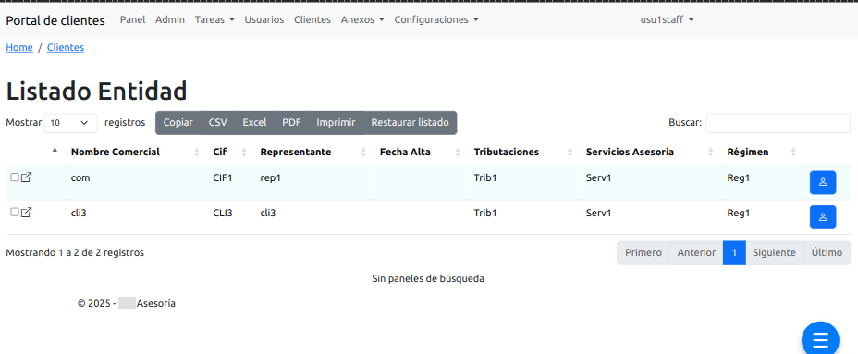Viewport: 858px width, 354px height.
Task: Click Serv1 cell in cli3 row
Action: (598, 213)
